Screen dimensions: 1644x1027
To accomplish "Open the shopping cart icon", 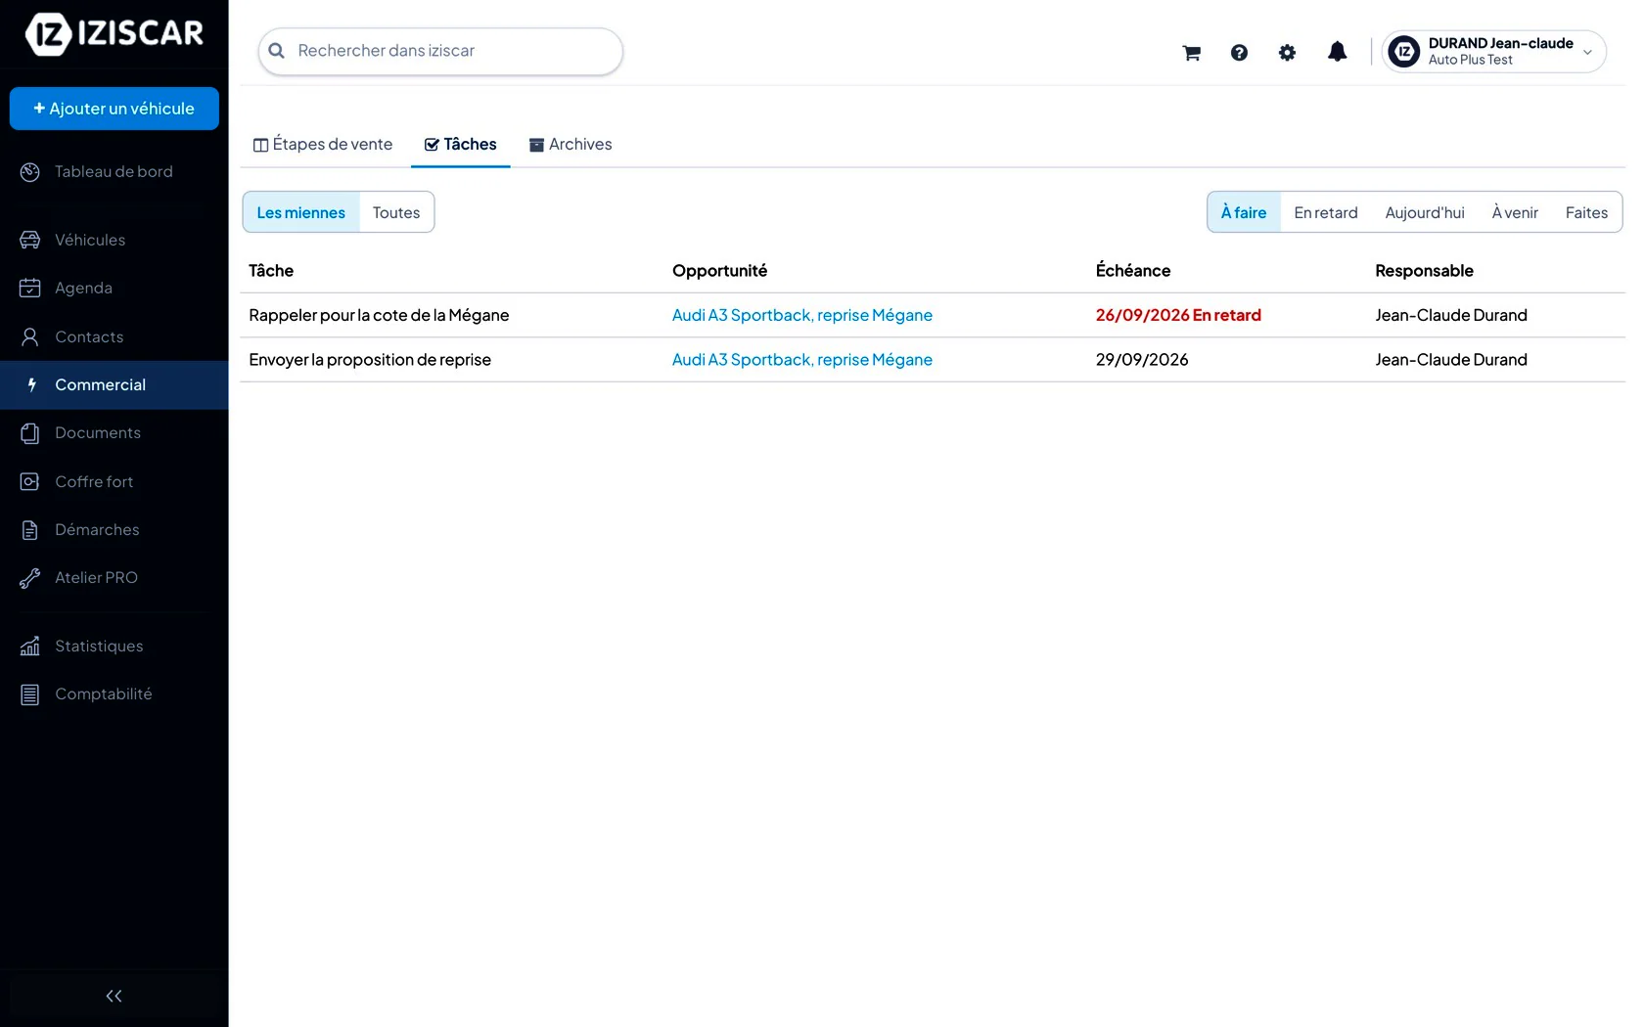I will click(x=1191, y=53).
